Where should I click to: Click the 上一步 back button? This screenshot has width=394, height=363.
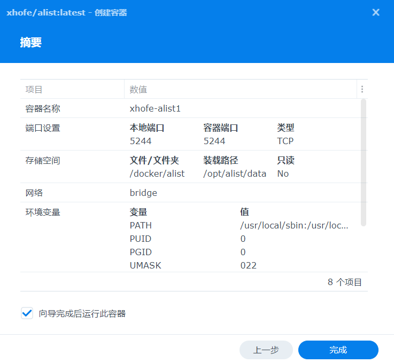266,350
